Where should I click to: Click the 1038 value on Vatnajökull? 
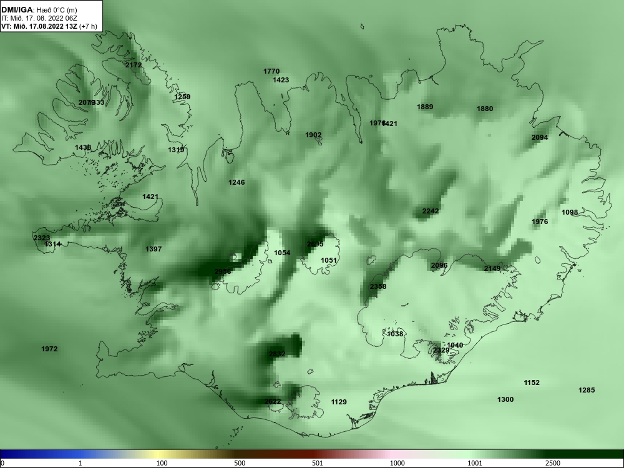(x=395, y=334)
